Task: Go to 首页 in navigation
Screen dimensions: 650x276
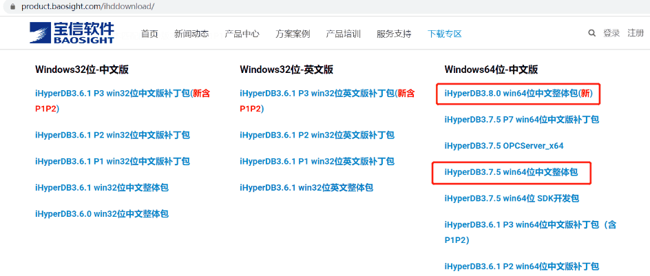Action: 149,34
